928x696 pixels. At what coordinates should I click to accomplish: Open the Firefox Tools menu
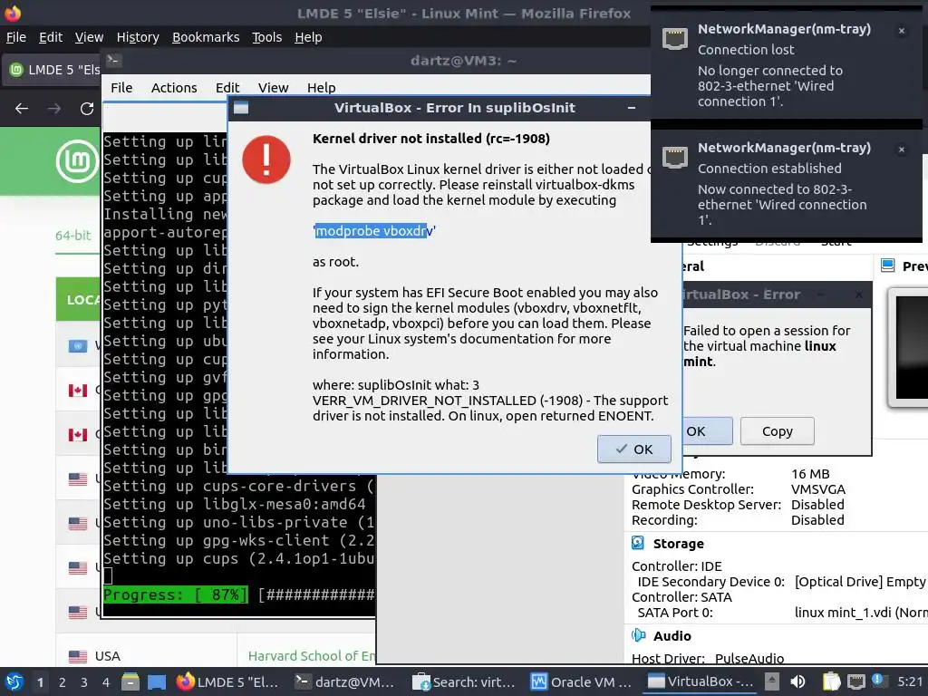click(267, 37)
